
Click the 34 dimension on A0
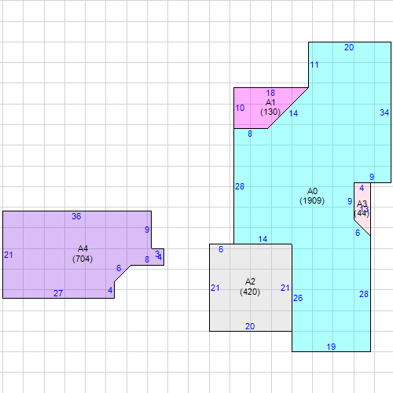tap(384, 112)
